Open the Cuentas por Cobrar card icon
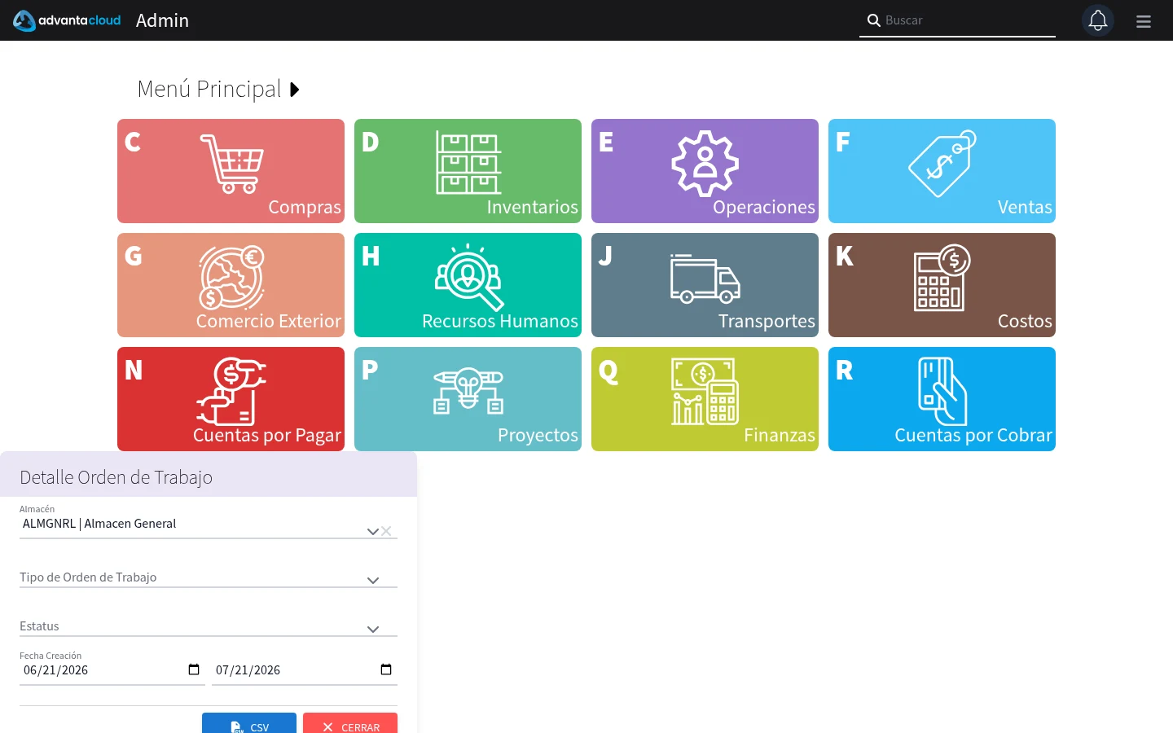This screenshot has width=1173, height=733. point(942,391)
